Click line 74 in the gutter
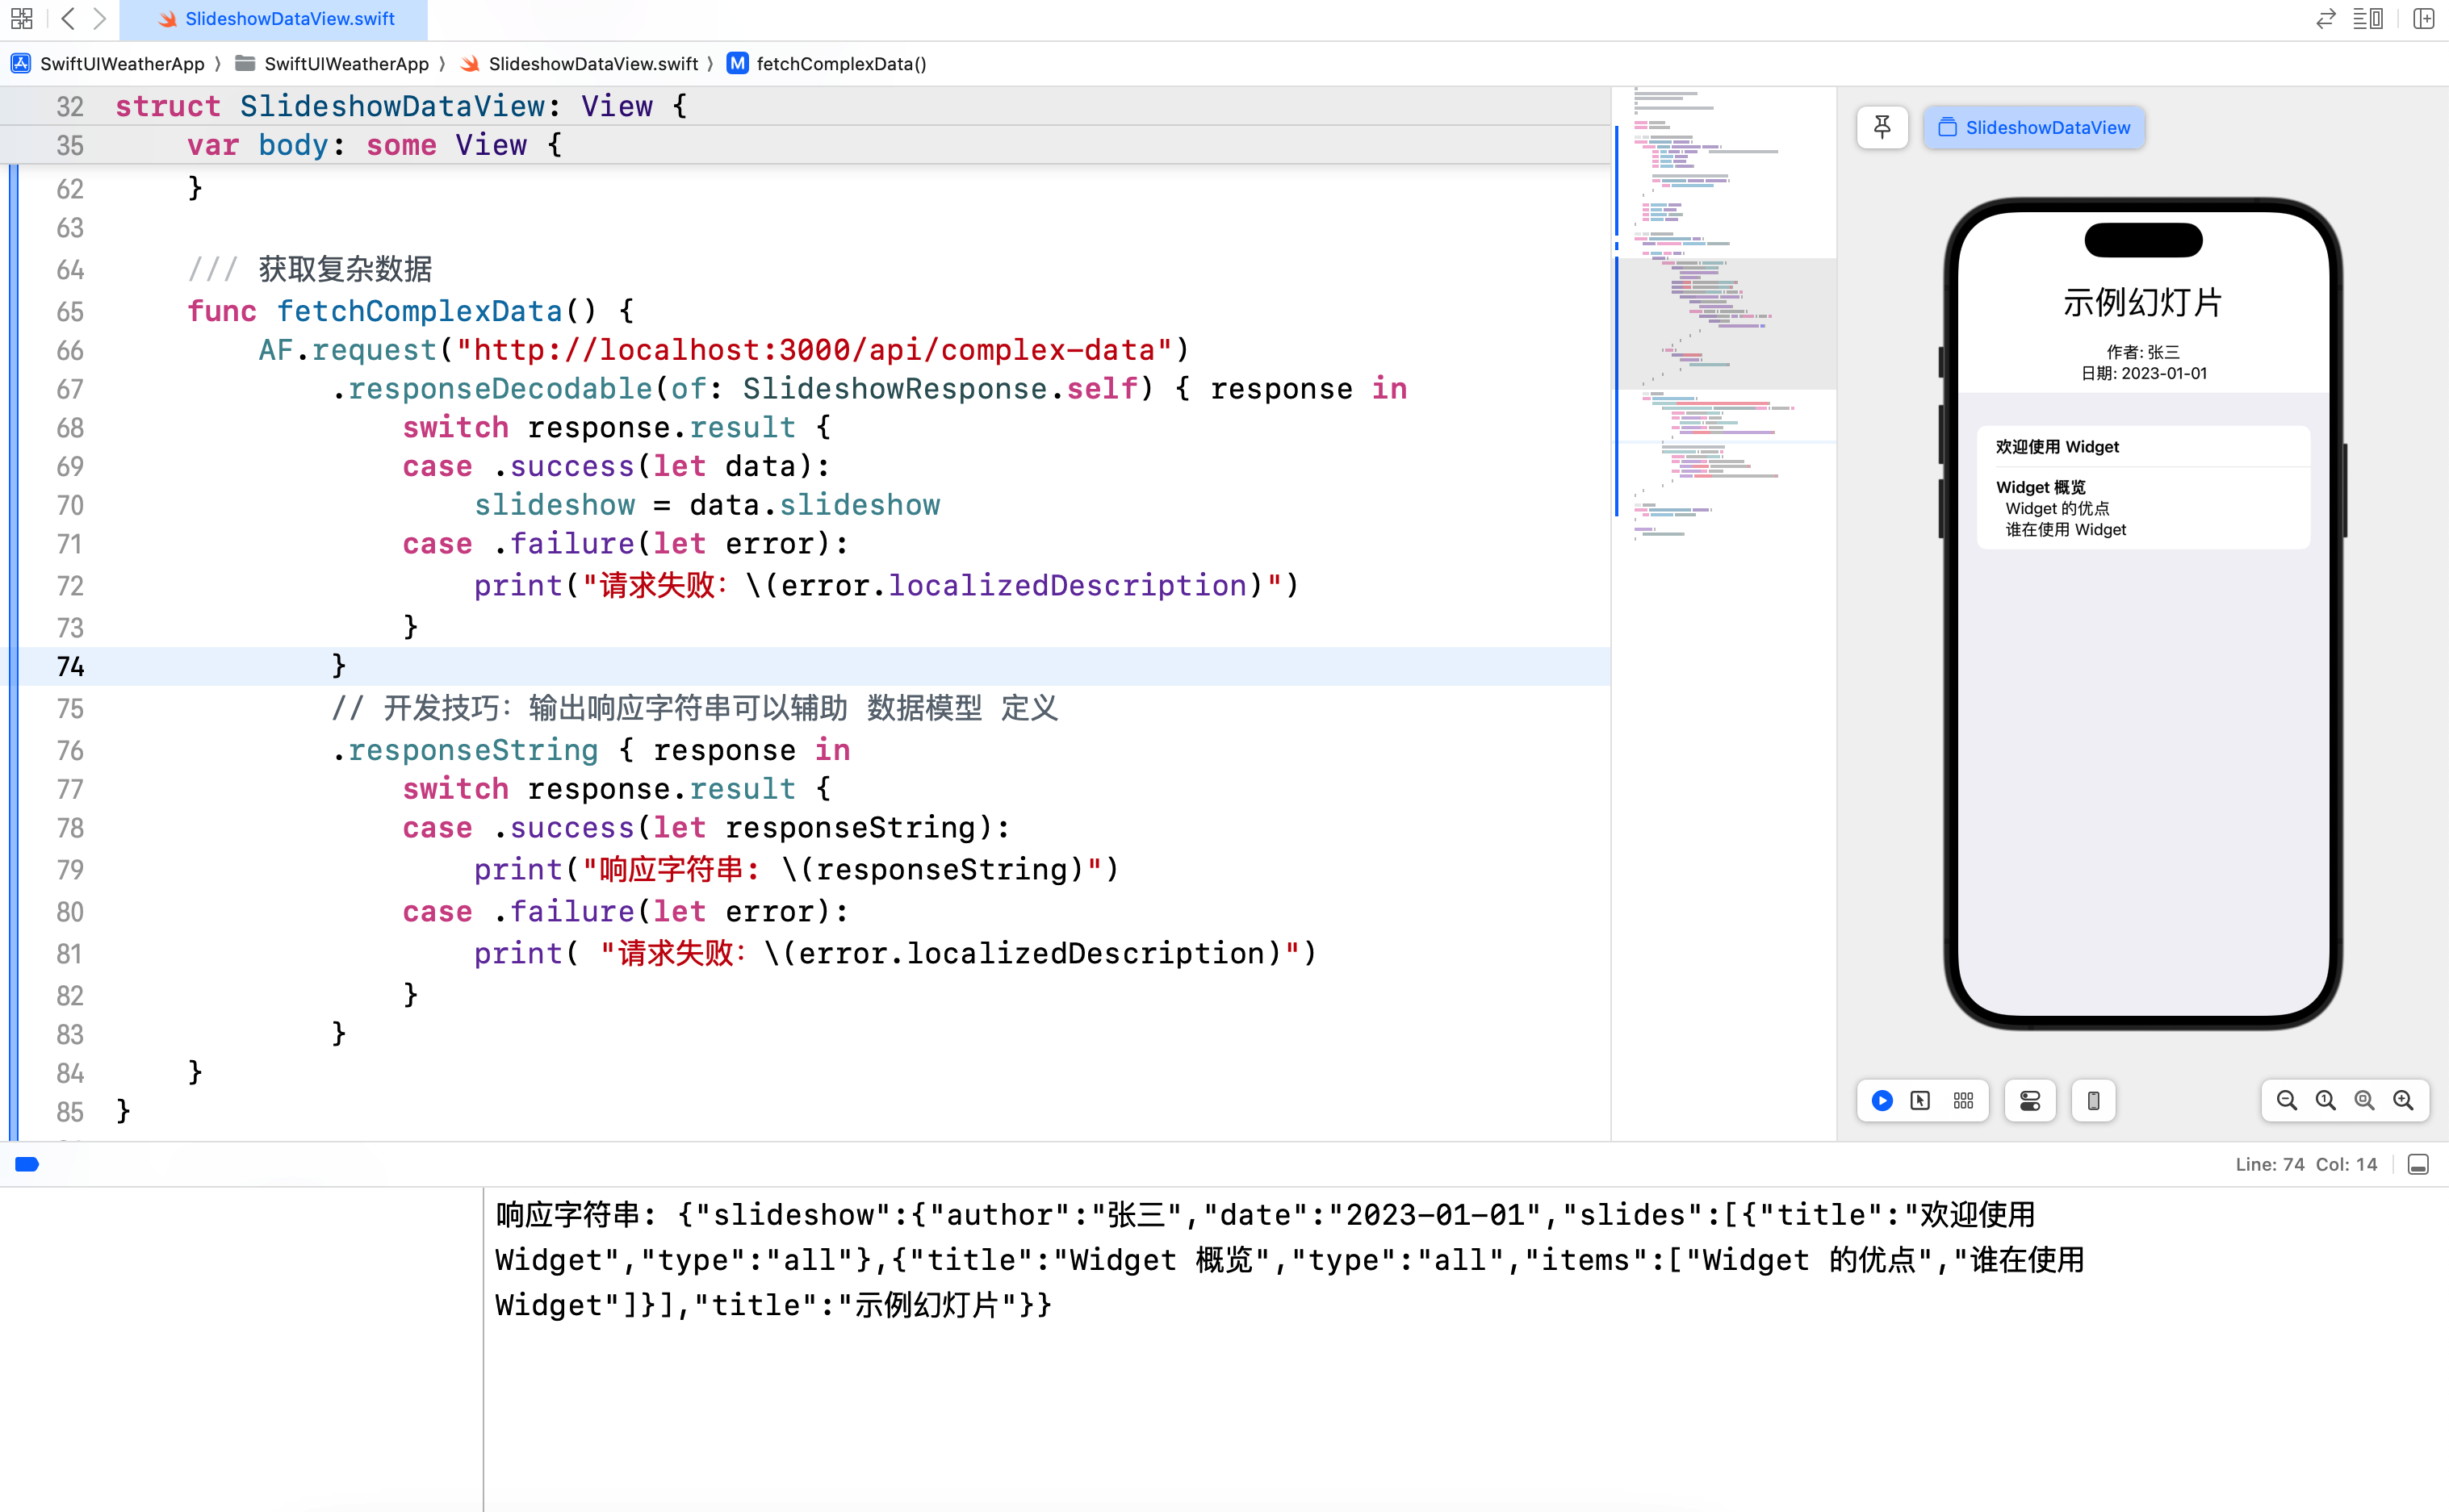2449x1512 pixels. click(x=70, y=666)
